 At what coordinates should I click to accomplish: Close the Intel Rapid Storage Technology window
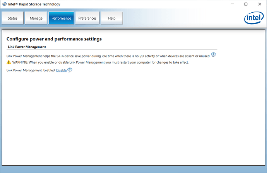(x=260, y=4)
